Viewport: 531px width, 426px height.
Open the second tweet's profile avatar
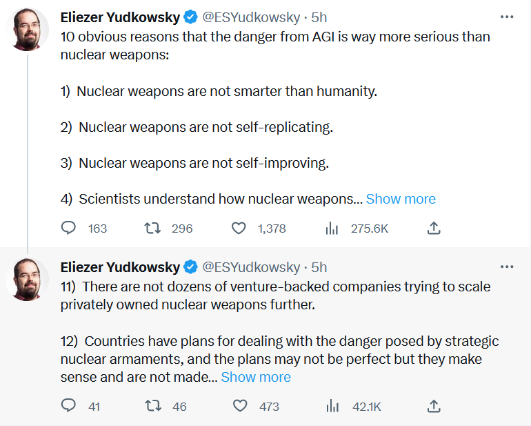(x=27, y=280)
